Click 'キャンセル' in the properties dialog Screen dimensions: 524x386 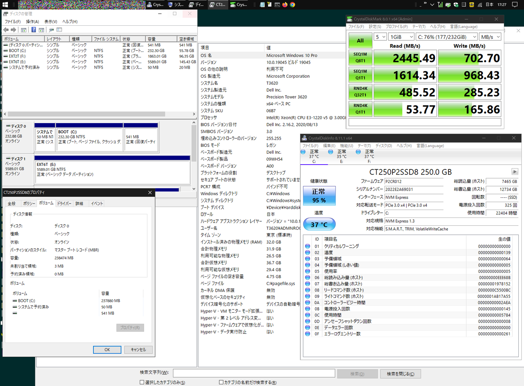(x=138, y=350)
